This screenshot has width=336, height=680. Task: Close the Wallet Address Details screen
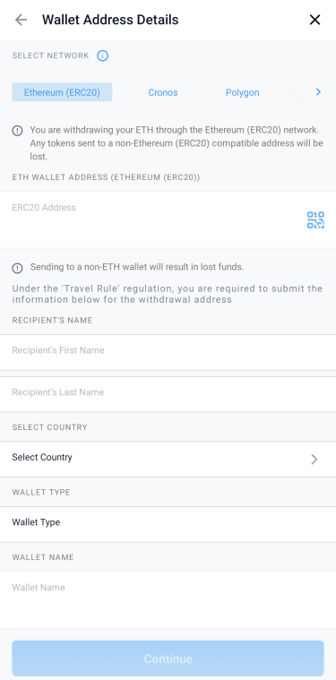[x=314, y=20]
